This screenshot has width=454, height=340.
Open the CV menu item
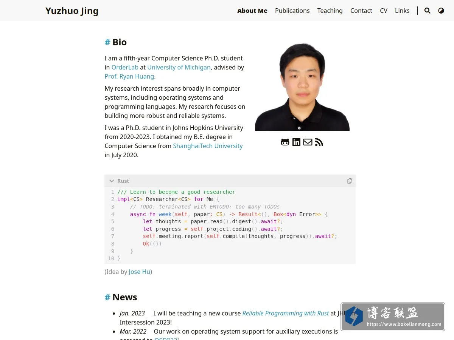[x=384, y=11]
